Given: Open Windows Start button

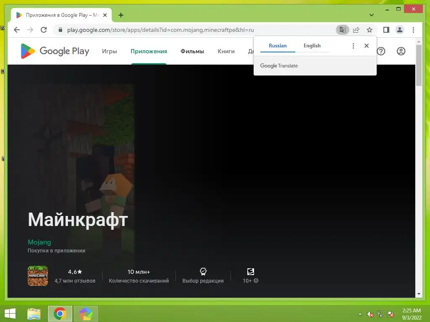Looking at the screenshot, I should 10,314.
